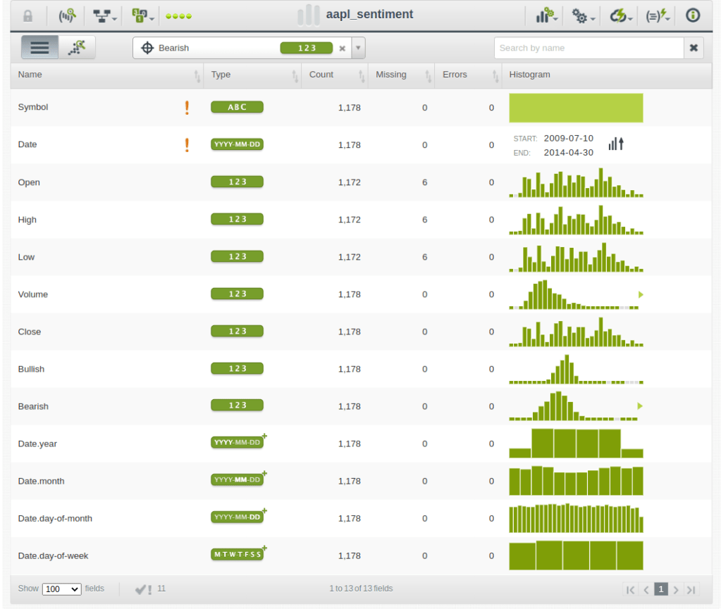
Task: Open the scripting menu dropdown
Action: pyautogui.click(x=658, y=15)
